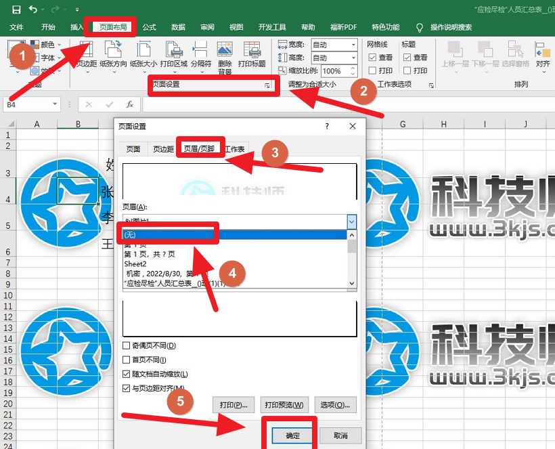Toggle 网格线 打印 checkbox
Viewport: 555px width, 449px height.
tap(372, 70)
